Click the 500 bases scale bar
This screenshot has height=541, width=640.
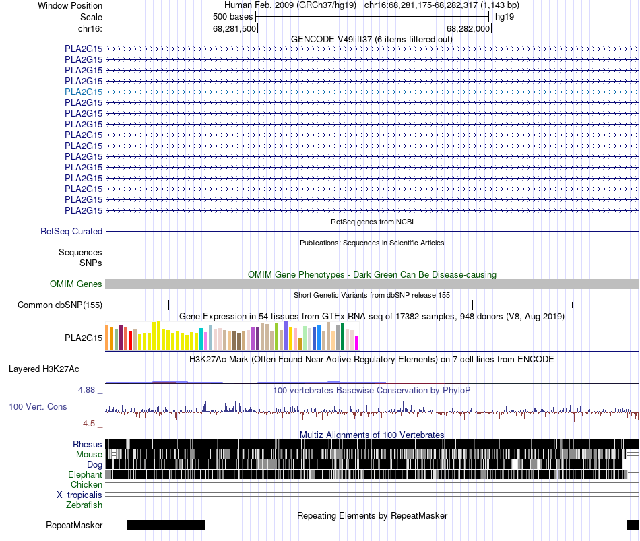pyautogui.click(x=373, y=17)
